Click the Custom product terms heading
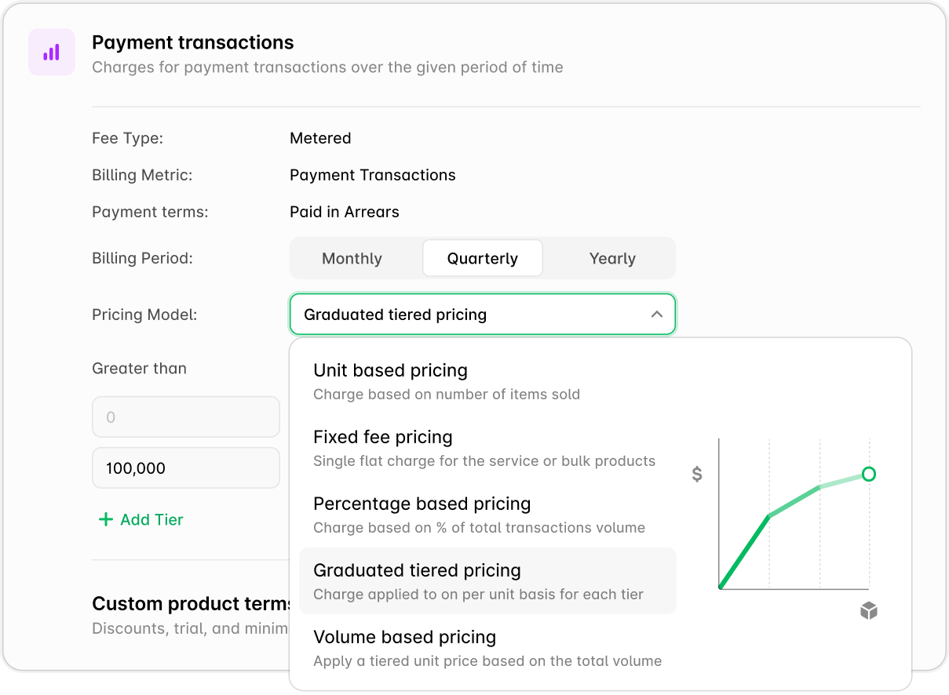This screenshot has width=949, height=695. [192, 604]
